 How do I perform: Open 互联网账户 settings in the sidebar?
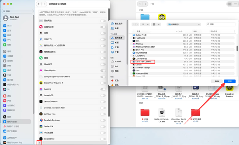point(10,138)
